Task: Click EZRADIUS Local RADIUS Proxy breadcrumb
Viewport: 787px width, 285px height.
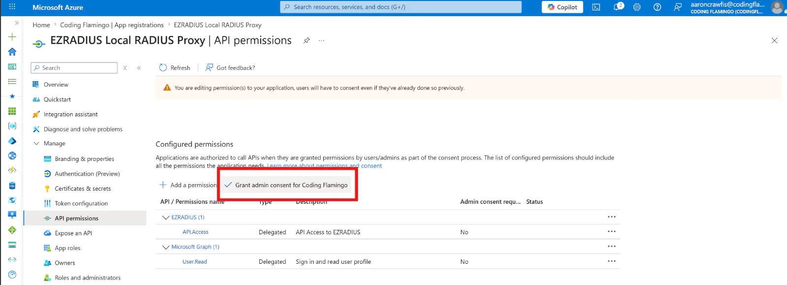Action: point(217,25)
